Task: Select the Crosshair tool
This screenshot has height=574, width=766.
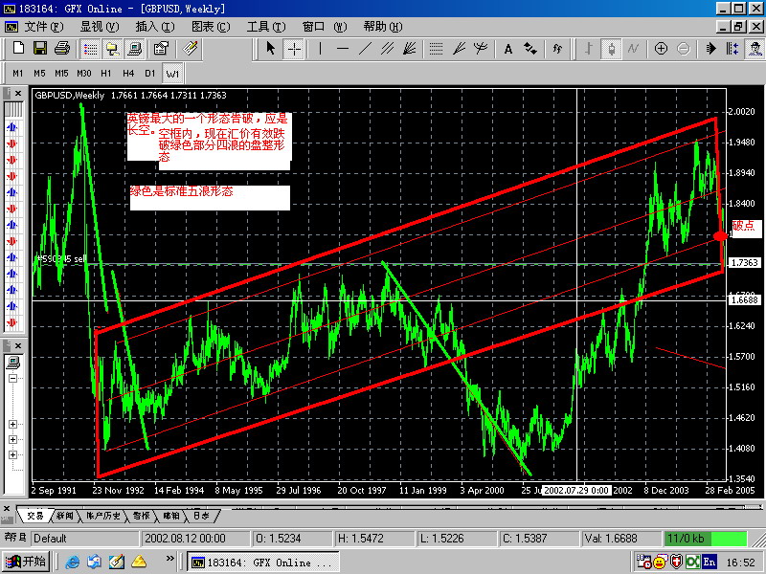Action: click(294, 49)
